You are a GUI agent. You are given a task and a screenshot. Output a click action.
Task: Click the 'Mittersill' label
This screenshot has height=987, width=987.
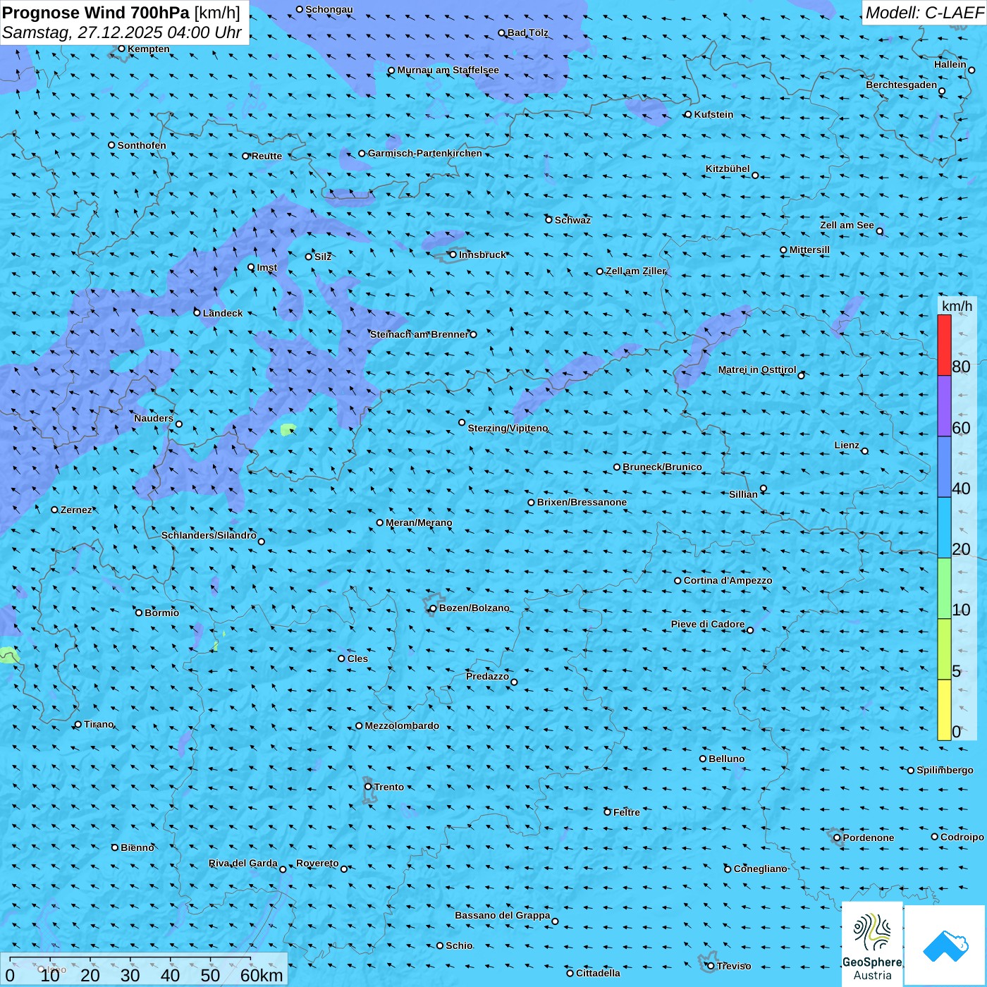coord(809,250)
